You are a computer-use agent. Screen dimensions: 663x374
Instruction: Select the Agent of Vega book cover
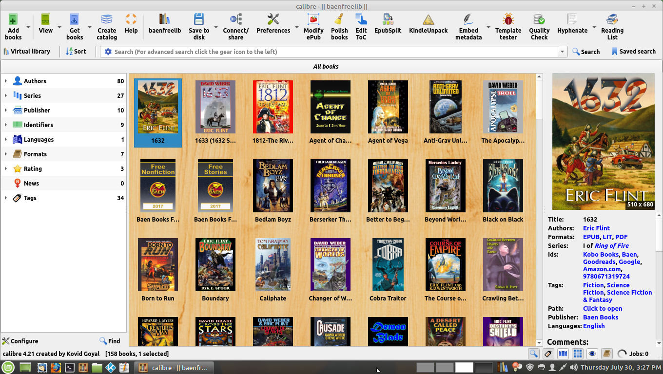point(388,107)
